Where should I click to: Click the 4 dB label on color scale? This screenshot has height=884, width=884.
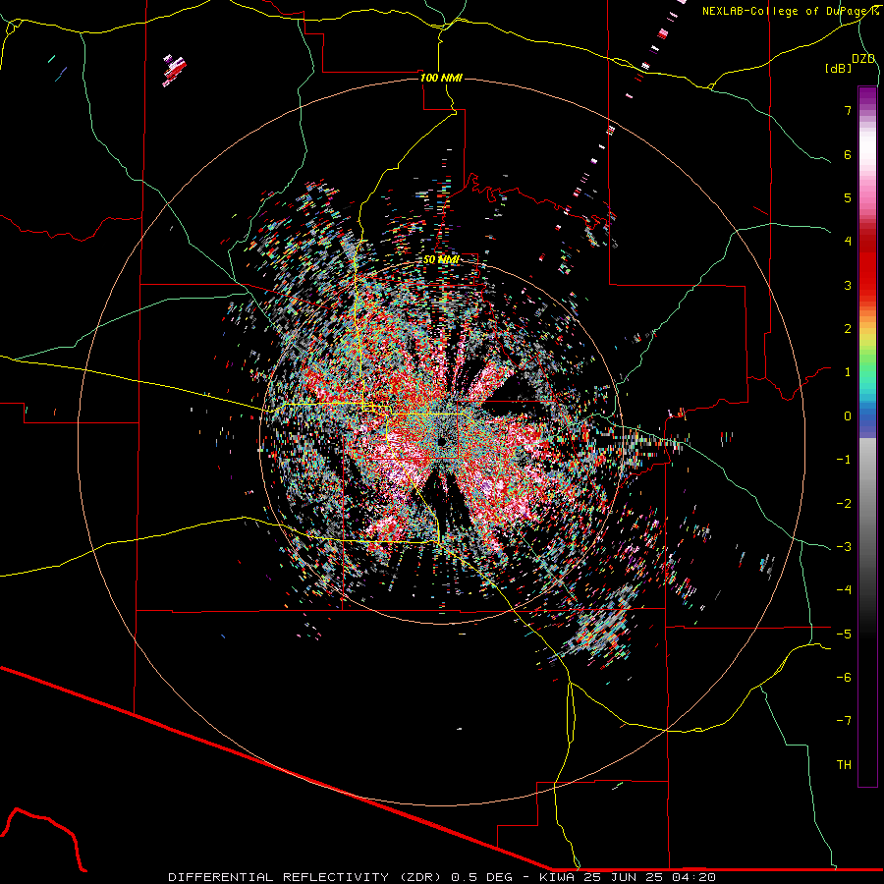pyautogui.click(x=848, y=242)
